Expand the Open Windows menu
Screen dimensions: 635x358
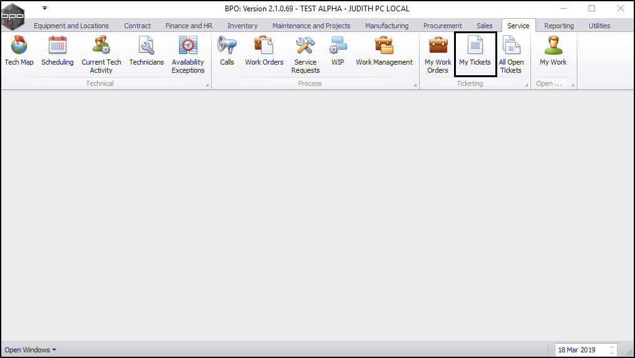click(x=31, y=350)
